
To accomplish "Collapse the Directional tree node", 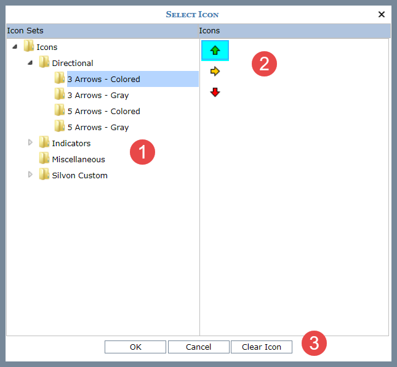I will 30,63.
